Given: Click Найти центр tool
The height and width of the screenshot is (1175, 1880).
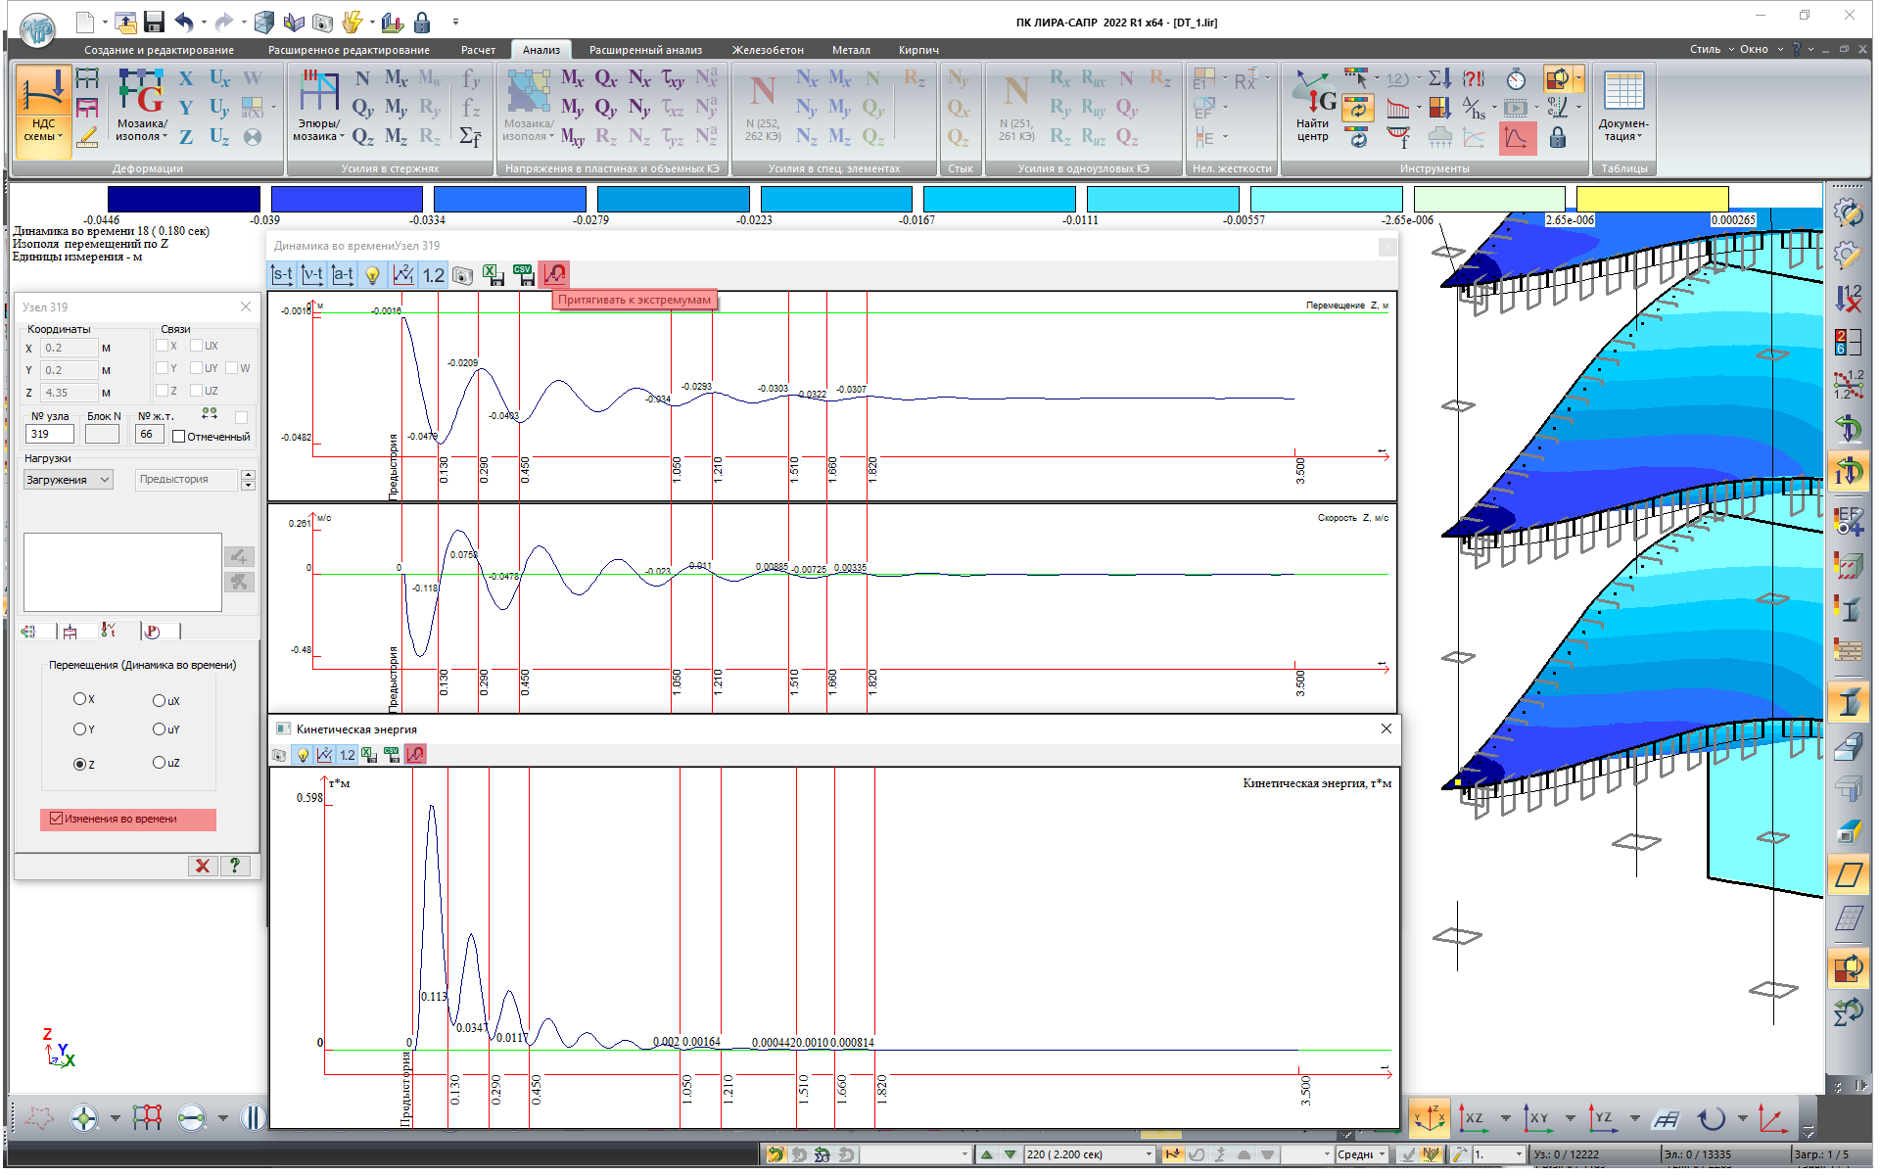Looking at the screenshot, I should tap(1313, 106).
